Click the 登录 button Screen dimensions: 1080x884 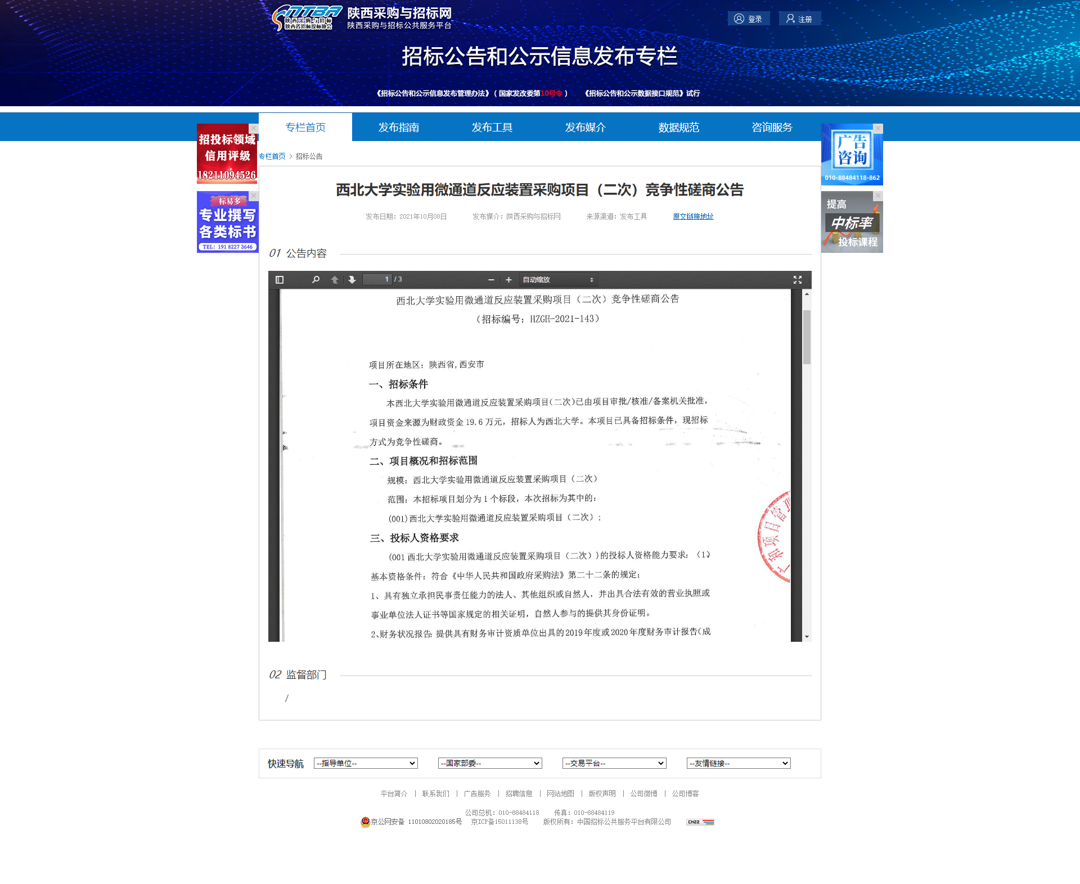pyautogui.click(x=749, y=19)
